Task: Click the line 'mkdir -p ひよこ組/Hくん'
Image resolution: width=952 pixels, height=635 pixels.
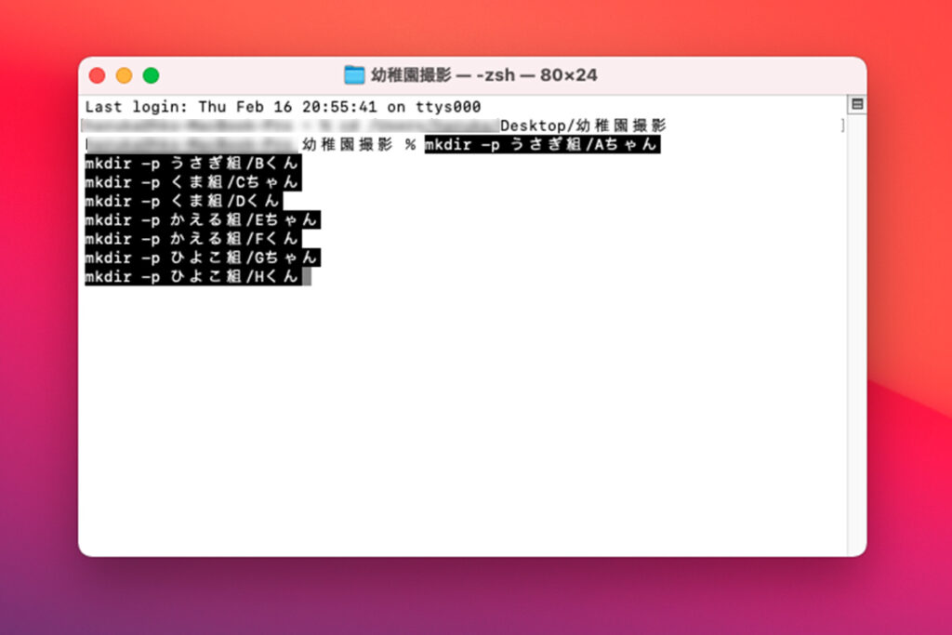Action: [193, 276]
